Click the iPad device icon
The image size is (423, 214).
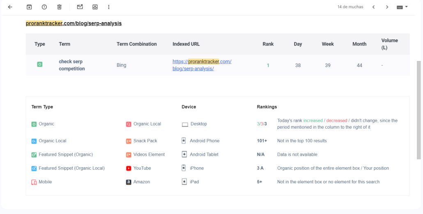click(x=184, y=182)
